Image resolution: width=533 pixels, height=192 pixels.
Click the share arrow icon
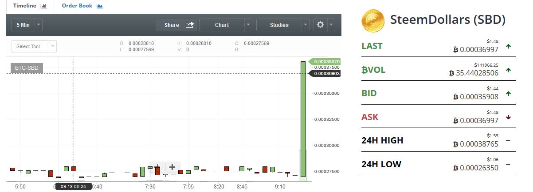189,25
